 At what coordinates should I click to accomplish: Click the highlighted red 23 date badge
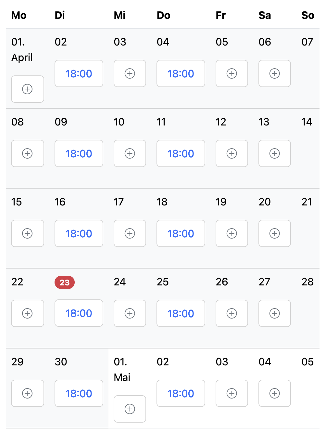65,282
